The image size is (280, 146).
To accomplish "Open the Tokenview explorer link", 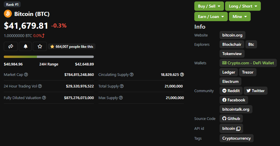I will 232,54.
